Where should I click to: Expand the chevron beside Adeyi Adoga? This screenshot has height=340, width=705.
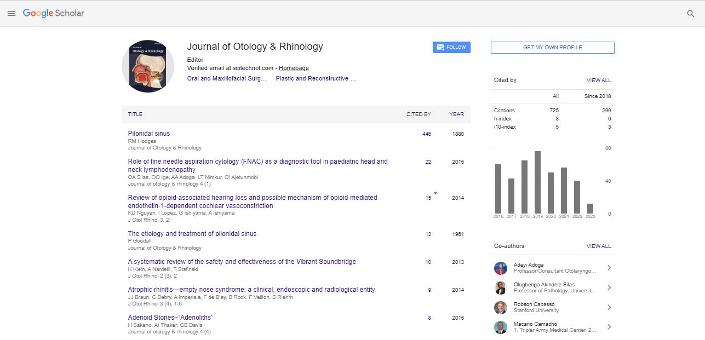pyautogui.click(x=609, y=268)
